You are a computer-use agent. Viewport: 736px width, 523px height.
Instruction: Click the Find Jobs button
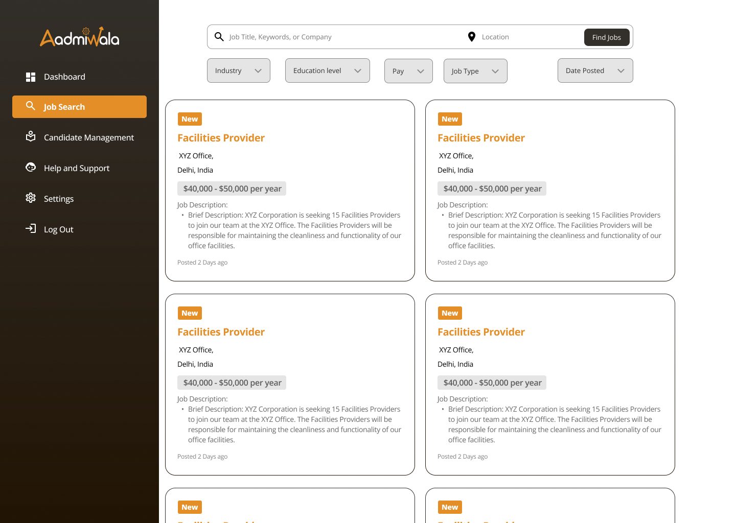pos(607,37)
